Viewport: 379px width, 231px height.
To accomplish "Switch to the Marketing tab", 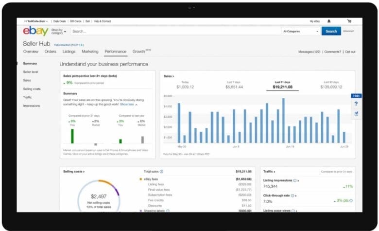I will (x=90, y=52).
